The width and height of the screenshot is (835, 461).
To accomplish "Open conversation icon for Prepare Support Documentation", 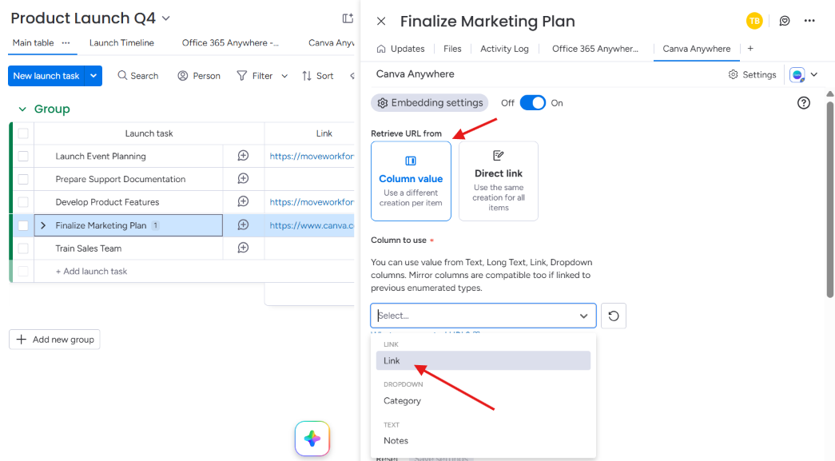I will pyautogui.click(x=244, y=178).
